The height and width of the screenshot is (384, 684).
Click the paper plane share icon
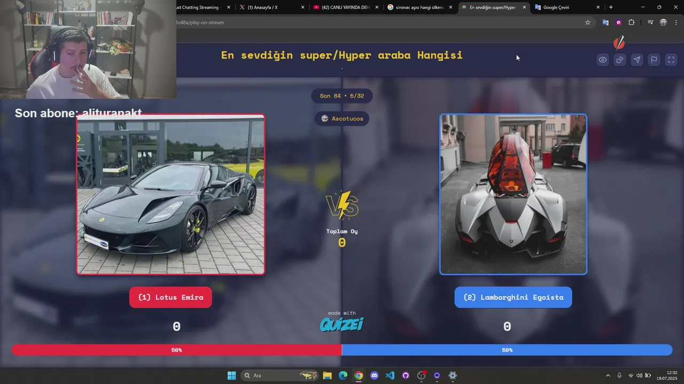point(637,60)
